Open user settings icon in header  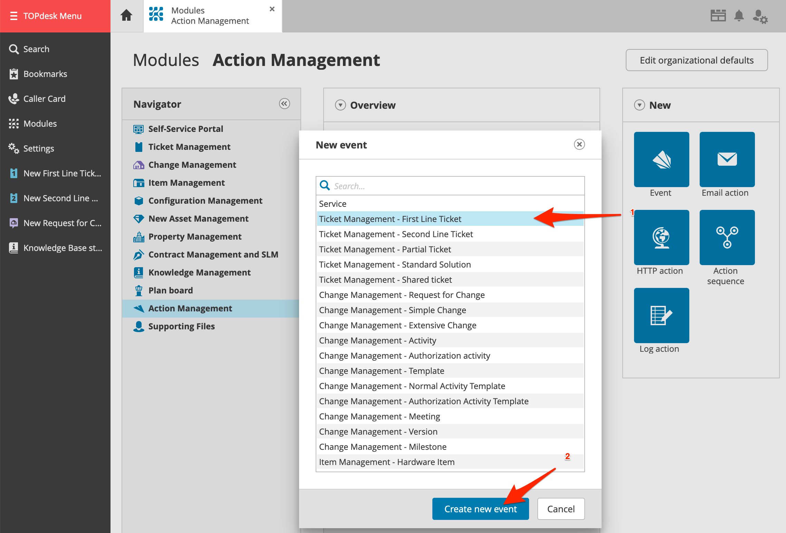(x=760, y=16)
